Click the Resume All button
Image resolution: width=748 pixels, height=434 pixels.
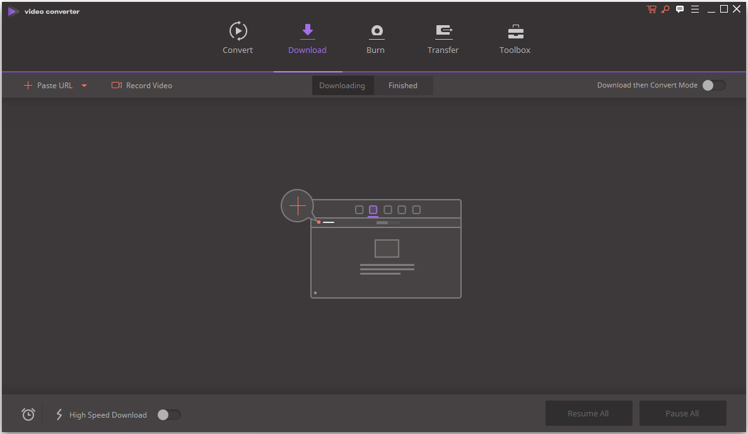(588, 413)
